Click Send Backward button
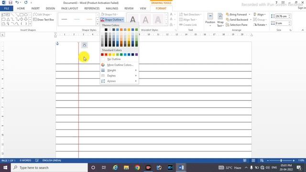 tap(237, 20)
